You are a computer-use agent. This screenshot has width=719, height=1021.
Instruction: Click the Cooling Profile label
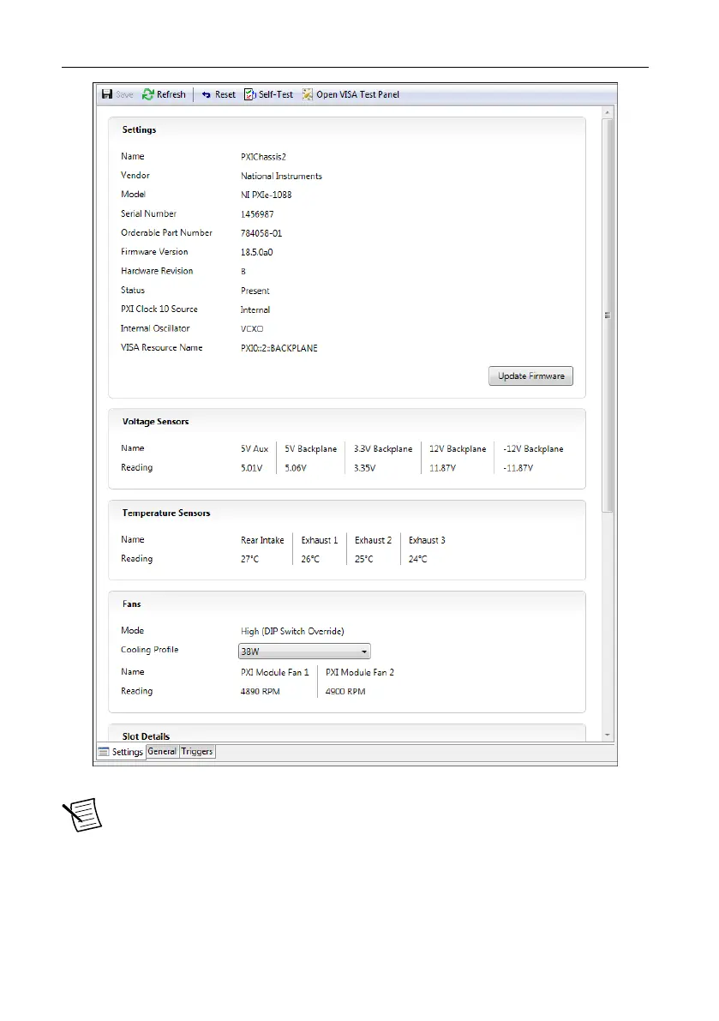150,650
